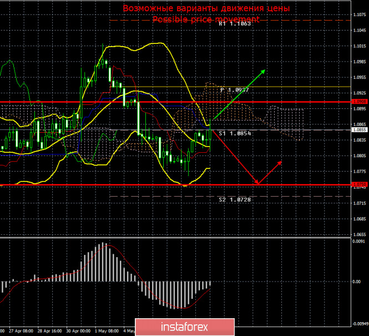The image size is (369, 336).
Task: Select the R1 1.1063 resistance label
Action: 235,23
